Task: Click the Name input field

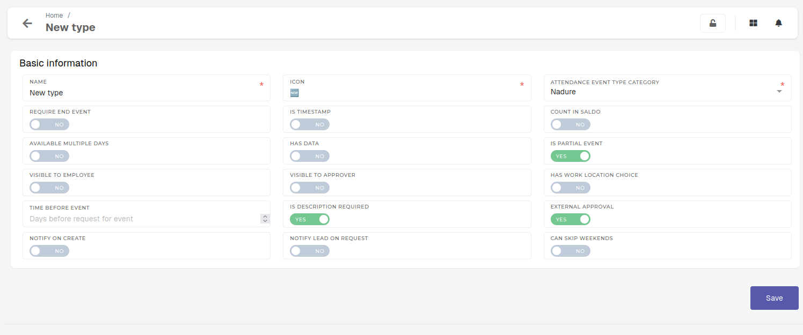Action: [x=146, y=88]
